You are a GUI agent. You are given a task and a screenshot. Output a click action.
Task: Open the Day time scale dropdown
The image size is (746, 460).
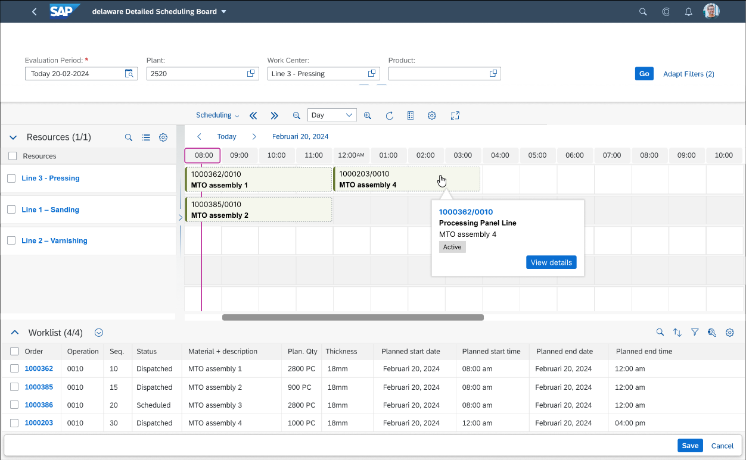click(332, 115)
